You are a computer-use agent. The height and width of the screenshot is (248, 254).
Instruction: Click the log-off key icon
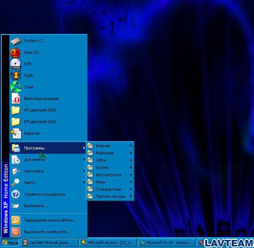(x=16, y=220)
